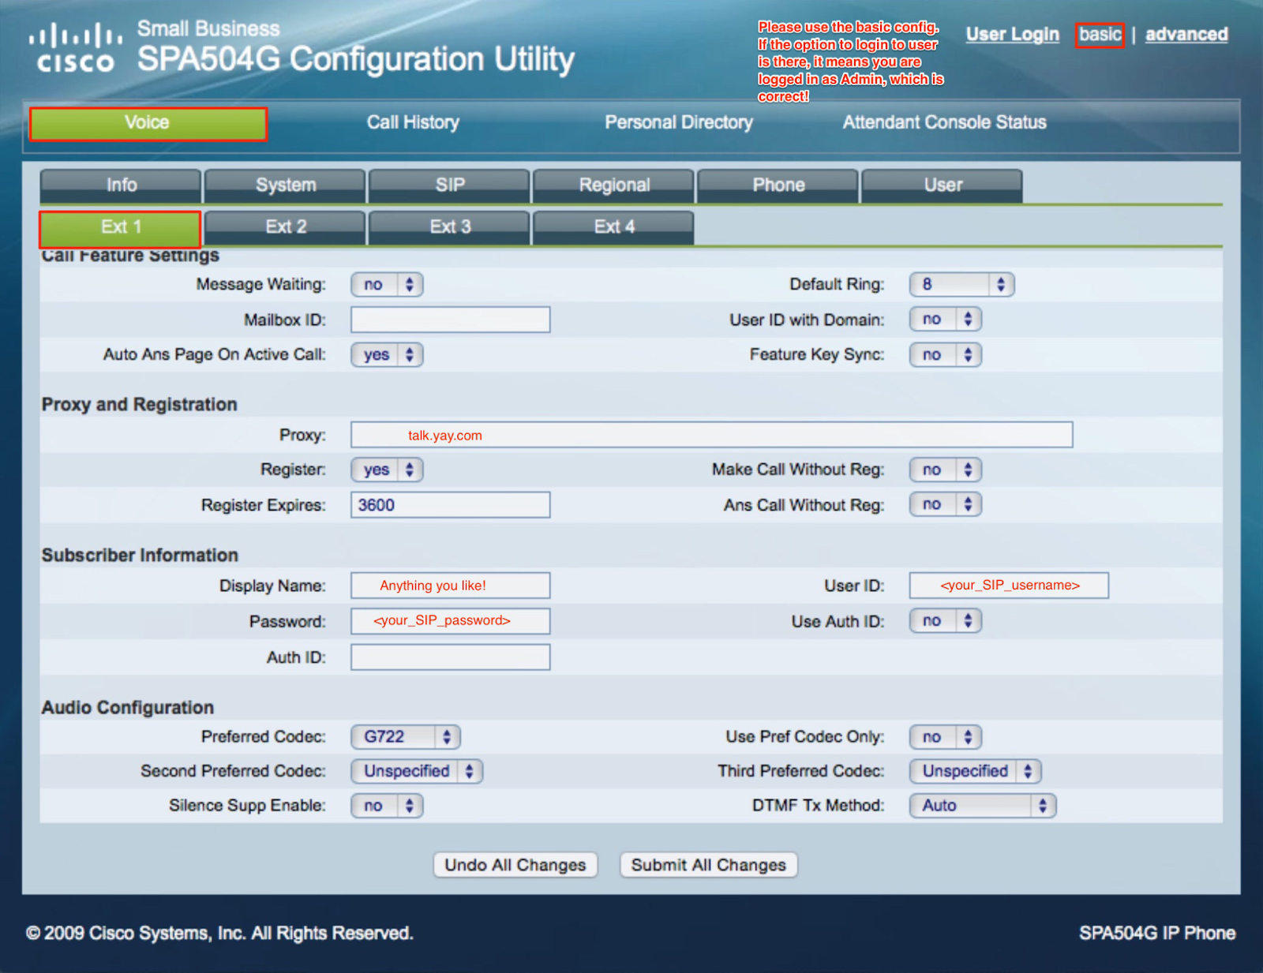The image size is (1263, 973).
Task: Switch to advanced config view
Action: (1186, 35)
